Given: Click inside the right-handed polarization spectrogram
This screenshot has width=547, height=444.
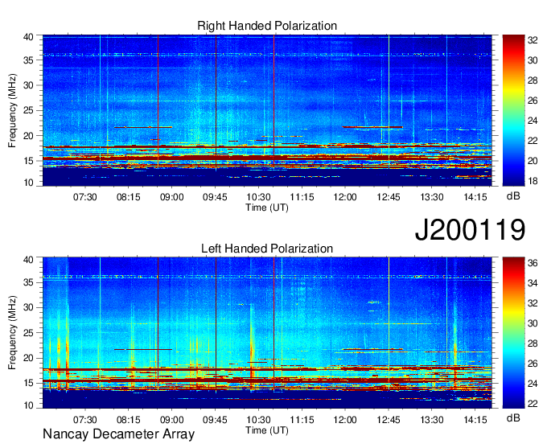Looking at the screenshot, I should click(267, 110).
